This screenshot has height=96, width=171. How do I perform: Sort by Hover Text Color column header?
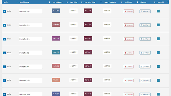coord(113,2)
